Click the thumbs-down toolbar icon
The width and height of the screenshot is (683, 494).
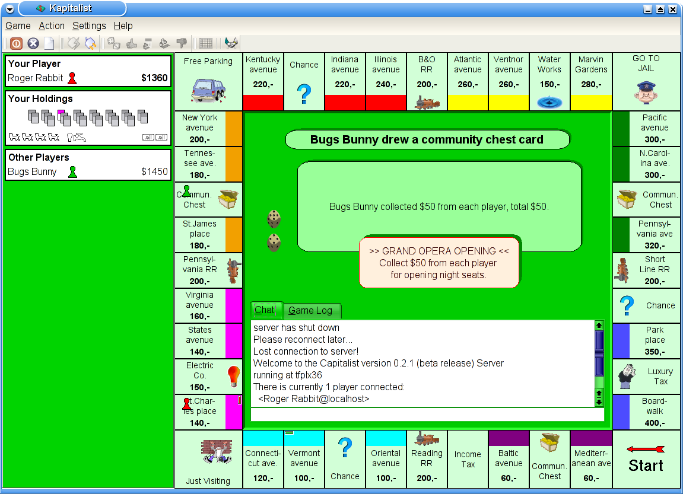click(x=182, y=43)
